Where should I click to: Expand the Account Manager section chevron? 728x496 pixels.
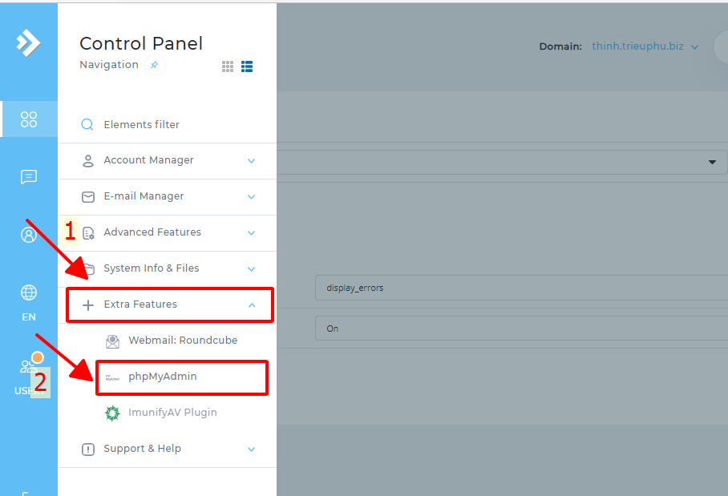[x=251, y=161]
